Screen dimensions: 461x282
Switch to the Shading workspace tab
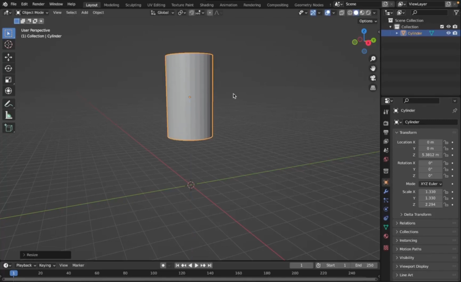pos(207,5)
